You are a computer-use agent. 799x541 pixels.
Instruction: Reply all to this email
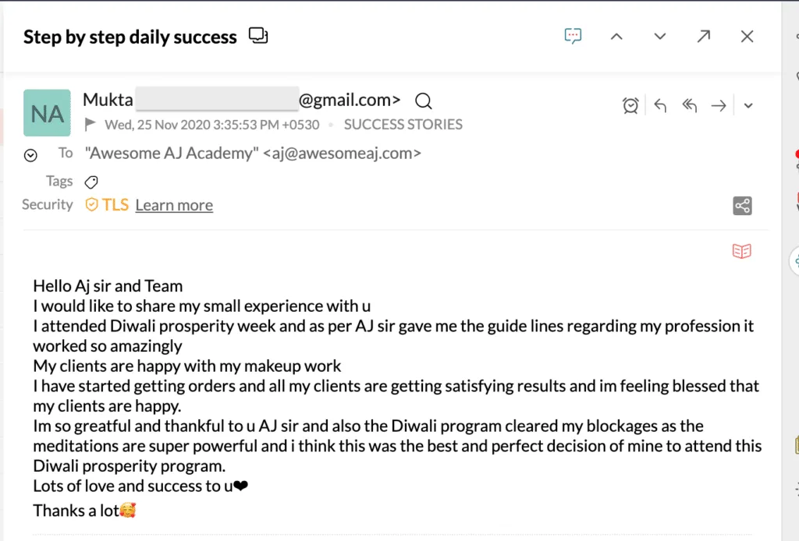tap(689, 106)
